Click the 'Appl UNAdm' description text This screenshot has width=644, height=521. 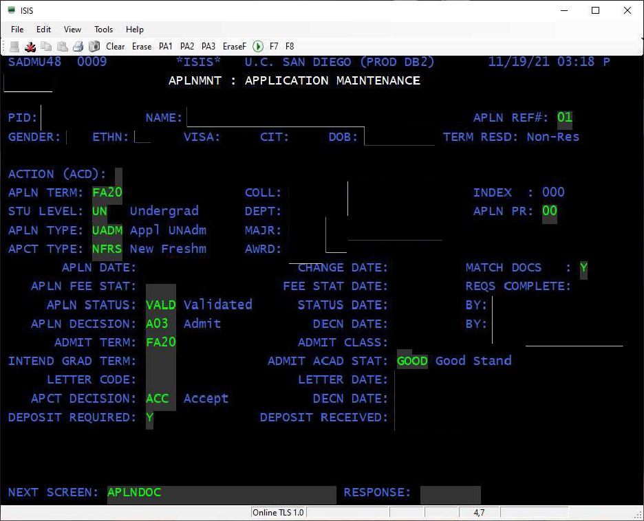[168, 231]
